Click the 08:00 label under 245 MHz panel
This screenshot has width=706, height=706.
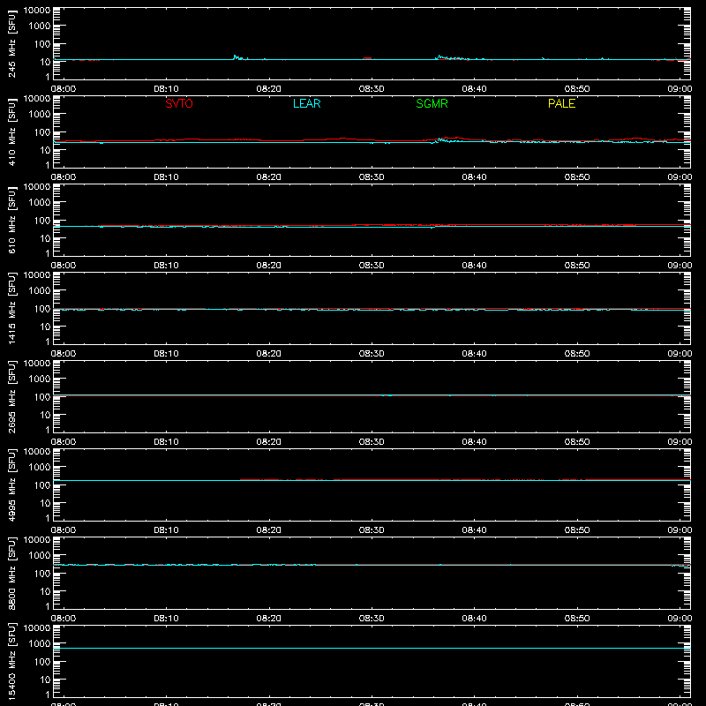[64, 89]
